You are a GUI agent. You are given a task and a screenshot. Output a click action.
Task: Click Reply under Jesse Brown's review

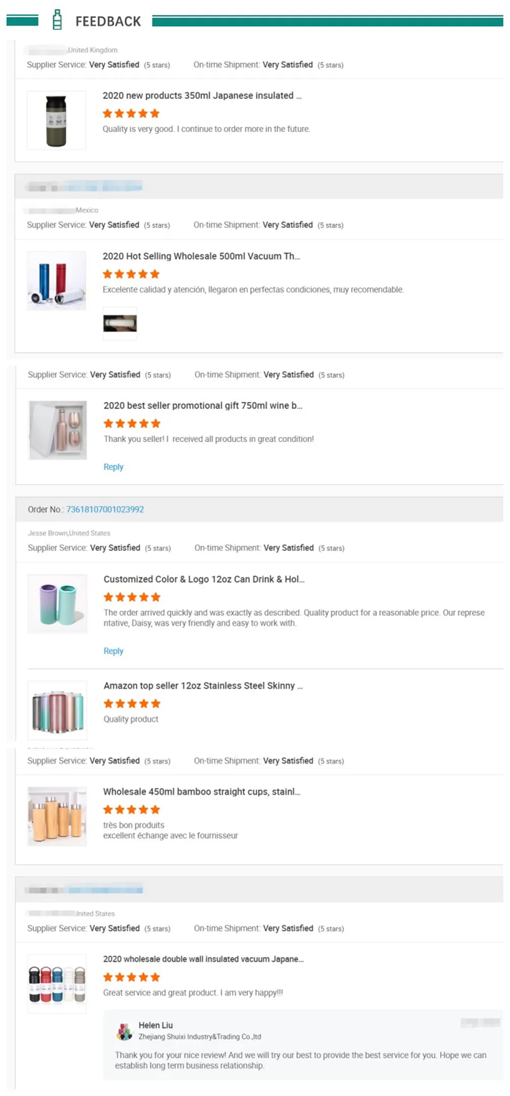point(113,651)
